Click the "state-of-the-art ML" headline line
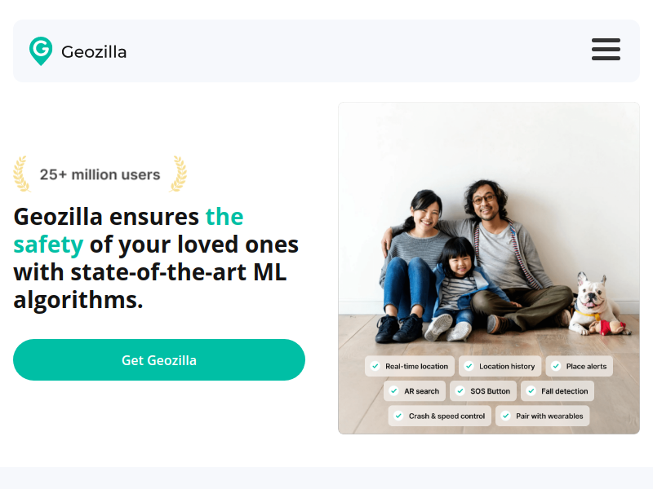Image resolution: width=653 pixels, height=489 pixels. click(x=149, y=272)
